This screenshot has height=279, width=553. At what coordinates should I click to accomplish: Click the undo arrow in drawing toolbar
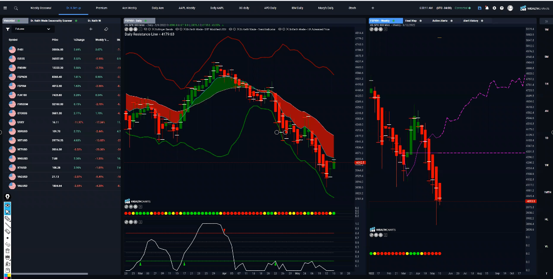(7, 244)
